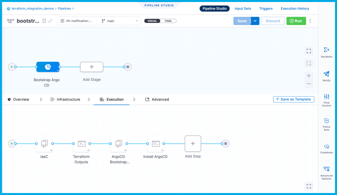
Task: Open the Notify panel
Action: click(x=326, y=76)
